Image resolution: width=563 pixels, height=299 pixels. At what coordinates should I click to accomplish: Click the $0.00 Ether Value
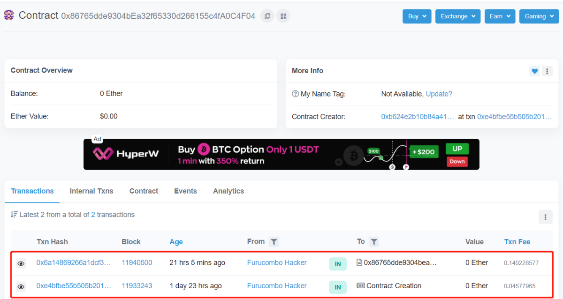pos(109,116)
